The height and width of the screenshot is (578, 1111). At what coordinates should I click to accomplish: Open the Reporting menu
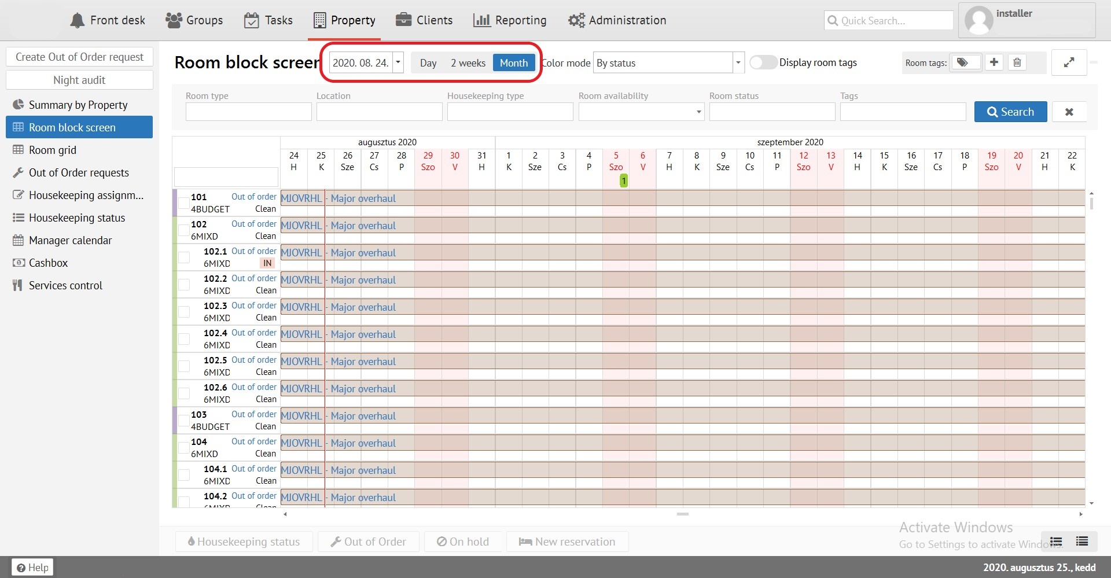click(510, 20)
